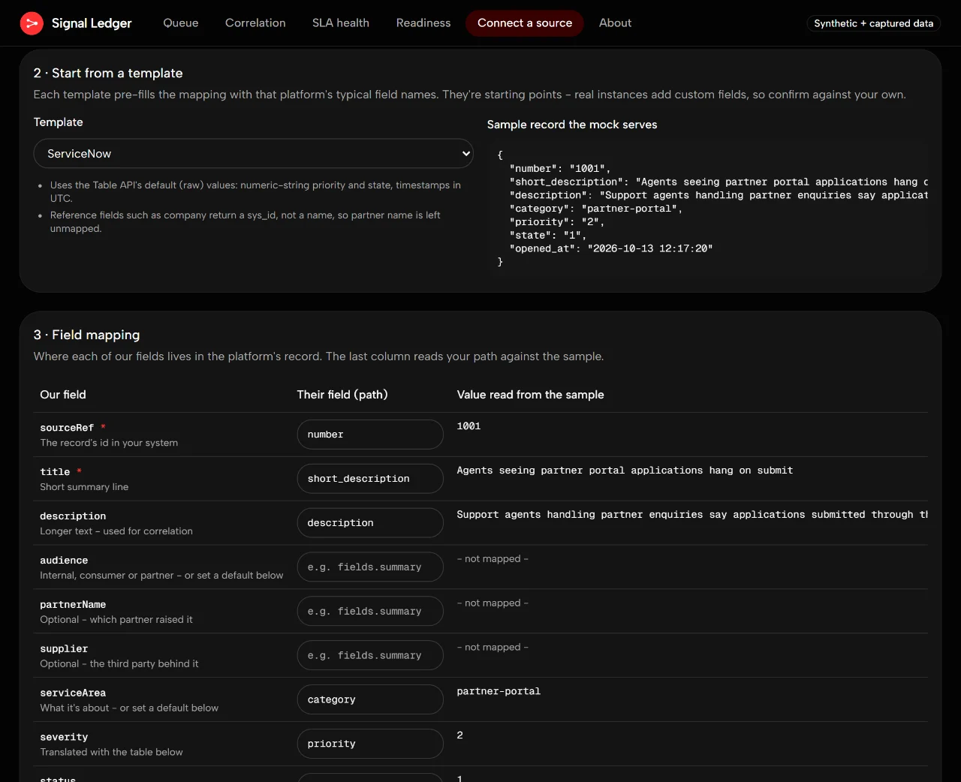Viewport: 961px width, 782px height.
Task: Click the severity sample value '2'
Action: pos(460,735)
